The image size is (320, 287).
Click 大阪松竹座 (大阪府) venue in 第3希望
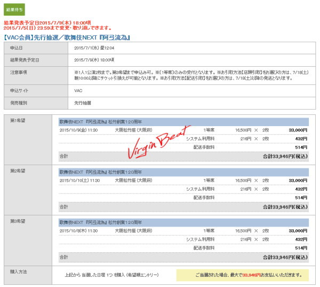[x=133, y=230]
